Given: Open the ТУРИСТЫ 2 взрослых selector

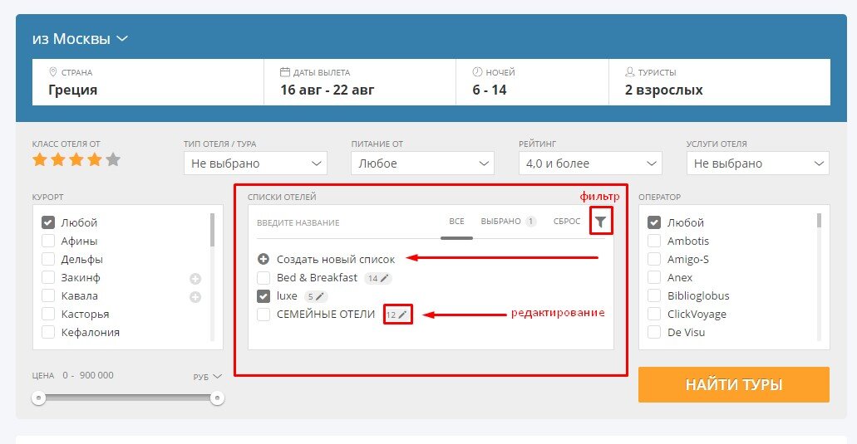Looking at the screenshot, I should (720, 82).
